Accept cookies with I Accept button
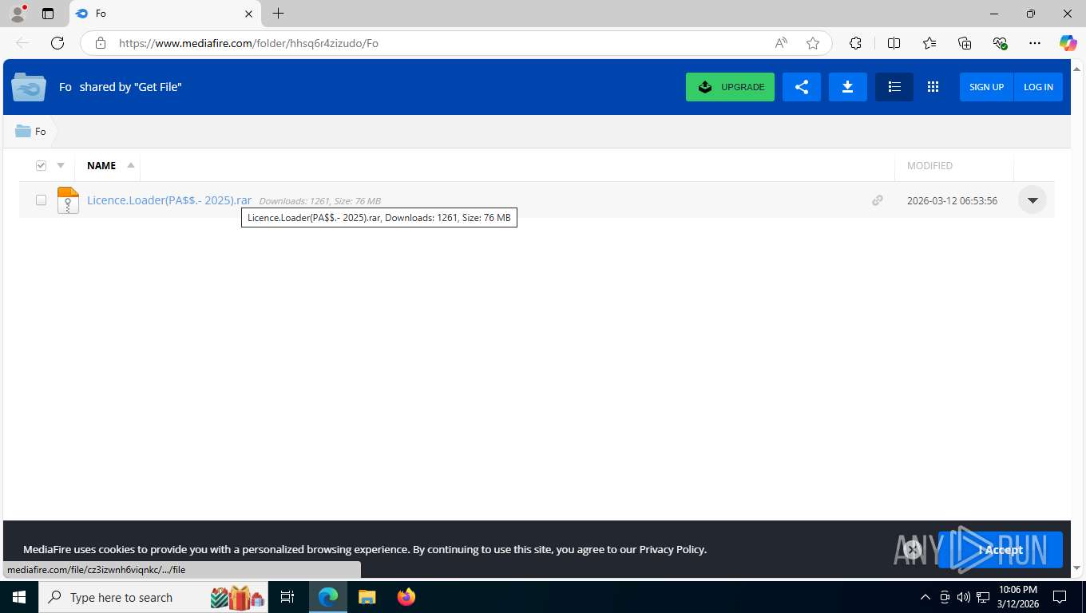1086x613 pixels. pyautogui.click(x=1001, y=550)
